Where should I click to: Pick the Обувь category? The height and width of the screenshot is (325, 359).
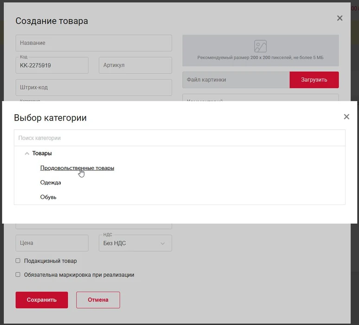click(48, 197)
